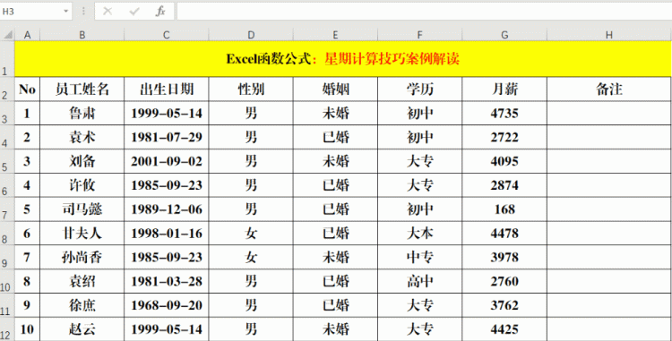
Task: Select column G header
Action: 504,35
